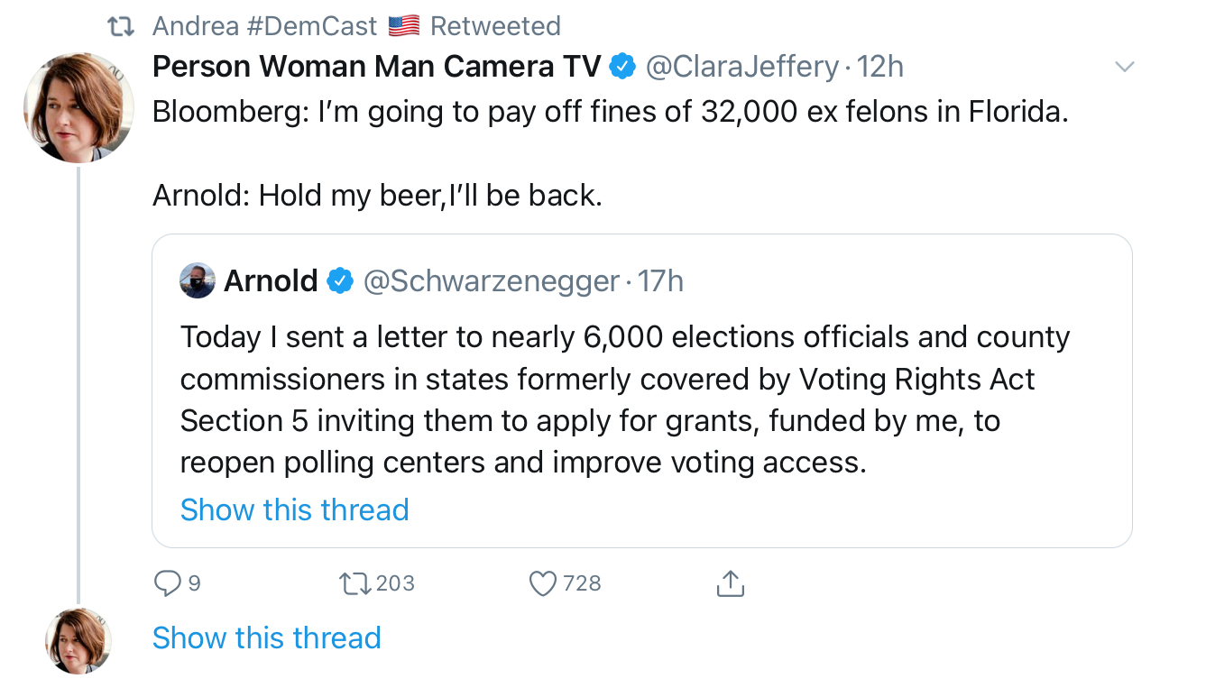This screenshot has width=1206, height=688.
Task: Retweet this tweet using the retweet icon
Action: click(354, 584)
